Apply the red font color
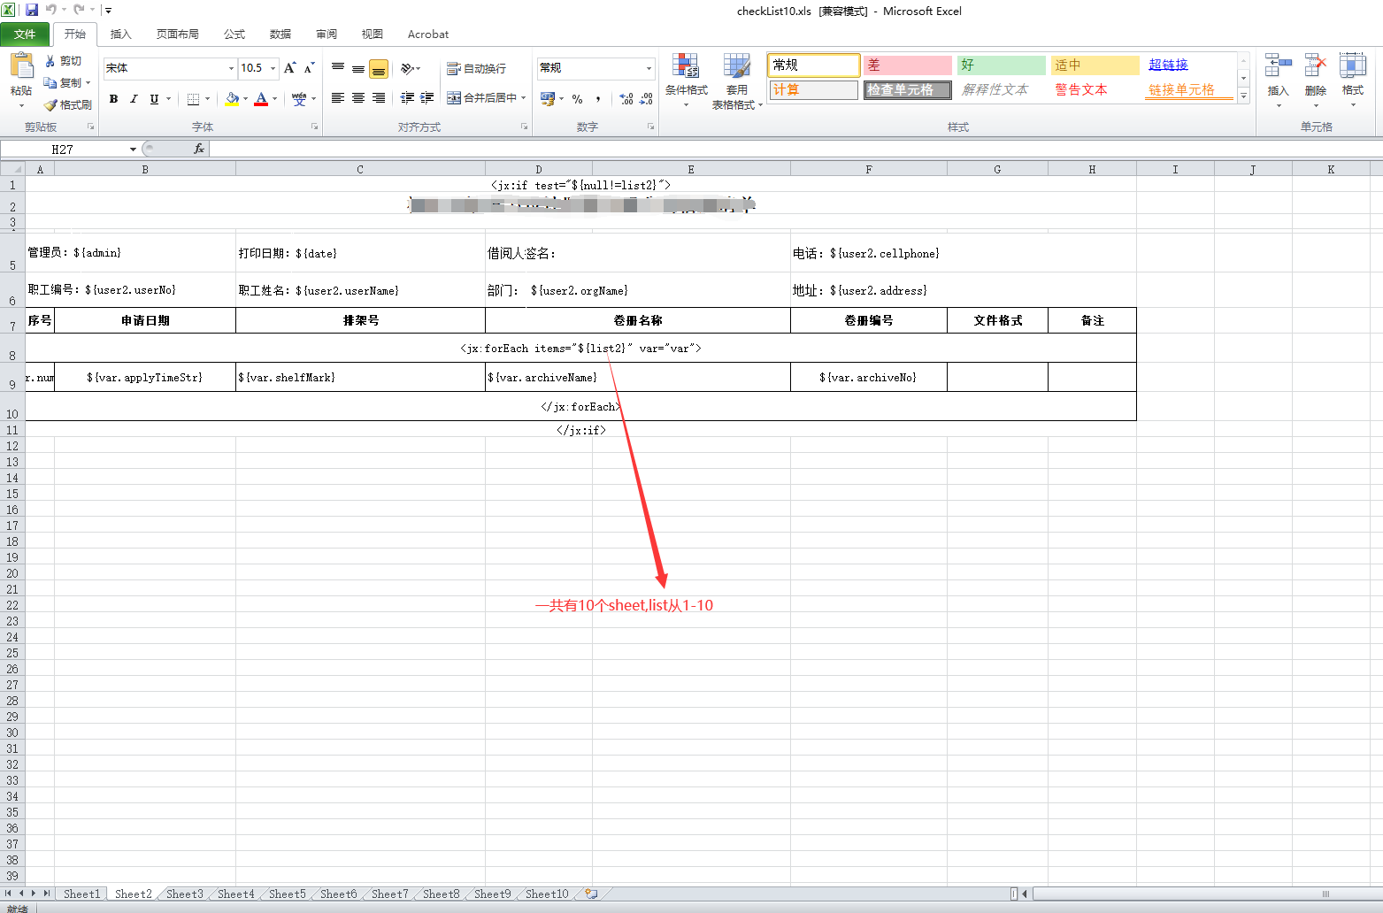The image size is (1383, 913). tap(261, 99)
